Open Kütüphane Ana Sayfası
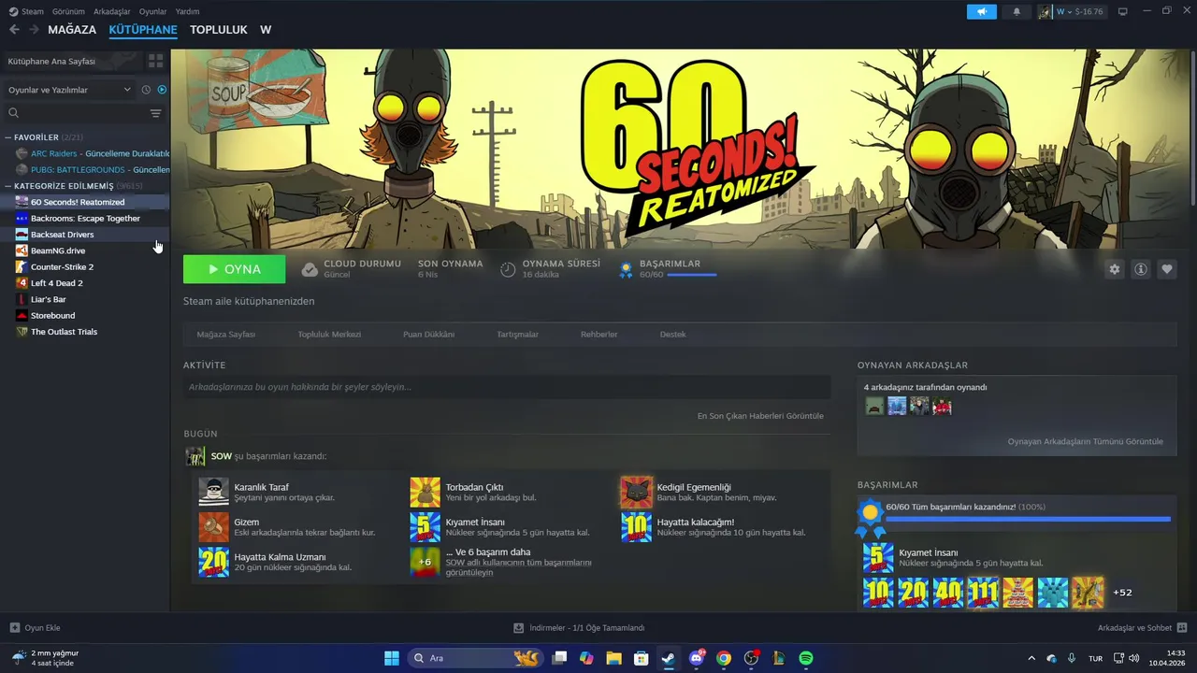 pos(71,61)
